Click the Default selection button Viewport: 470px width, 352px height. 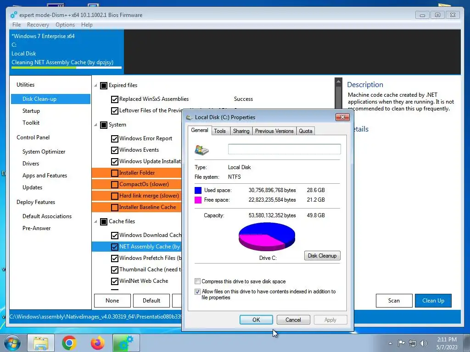[151, 301]
